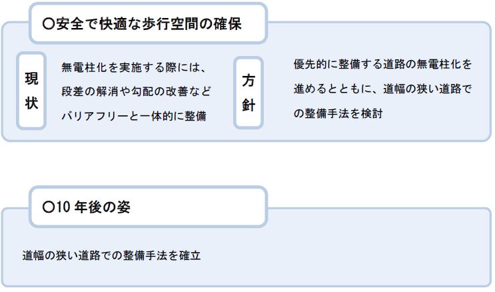Click the 〇10年後の姿 heading box
The height and width of the screenshot is (292, 495).
click(x=149, y=207)
